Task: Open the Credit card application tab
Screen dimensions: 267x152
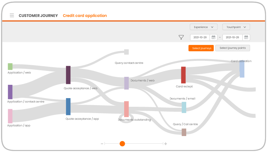Action: [85, 16]
